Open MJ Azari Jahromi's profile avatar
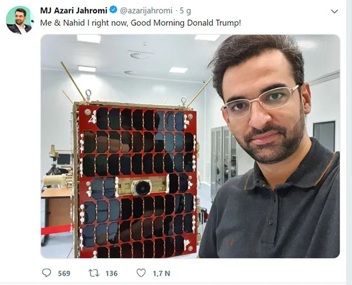 pyautogui.click(x=20, y=20)
